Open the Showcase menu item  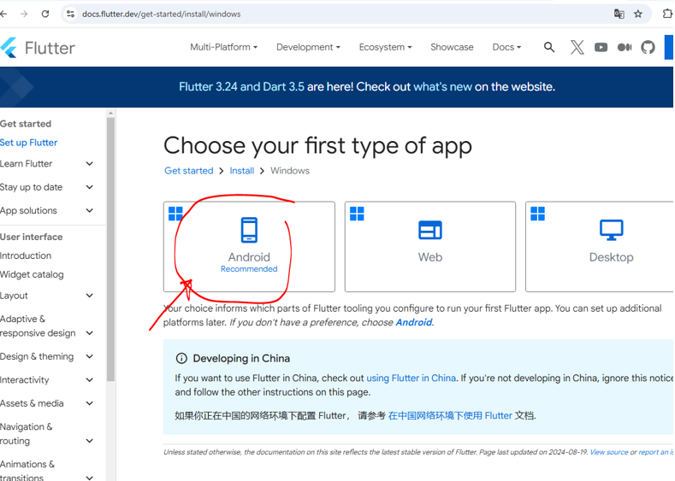(x=452, y=48)
